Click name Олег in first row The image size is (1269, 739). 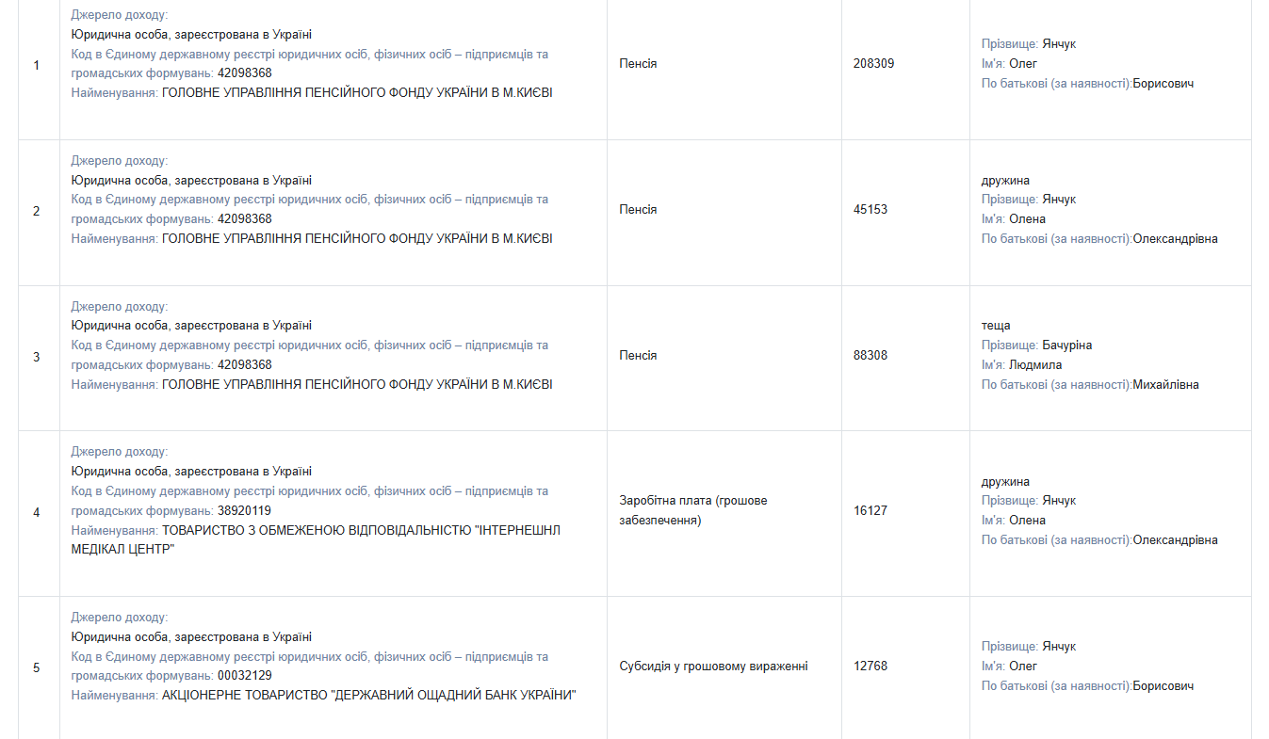click(1023, 64)
